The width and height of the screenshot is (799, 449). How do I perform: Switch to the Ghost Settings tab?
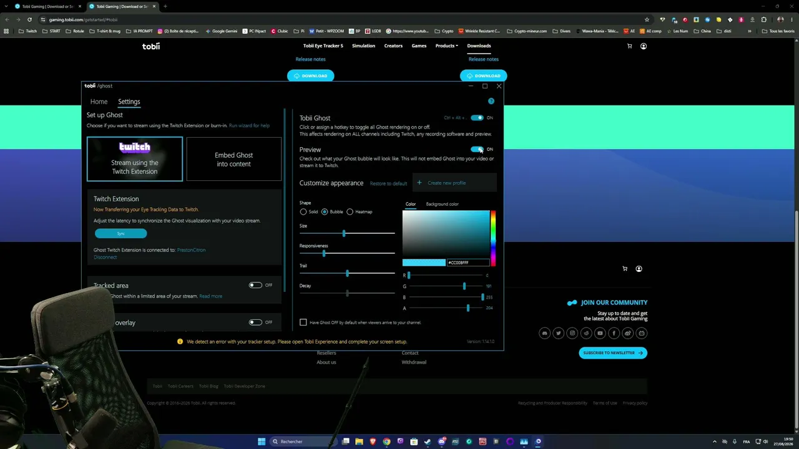(129, 102)
